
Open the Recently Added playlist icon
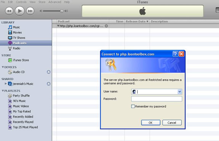coord(10,117)
